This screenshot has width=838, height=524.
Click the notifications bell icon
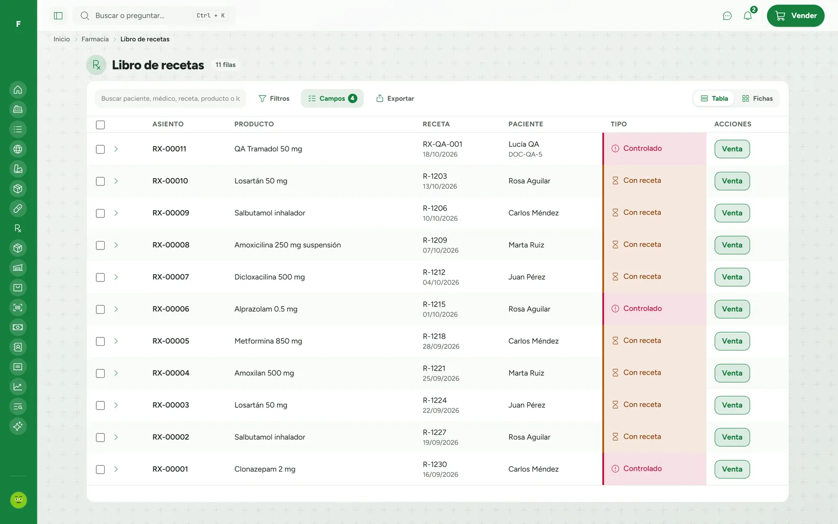click(x=748, y=16)
